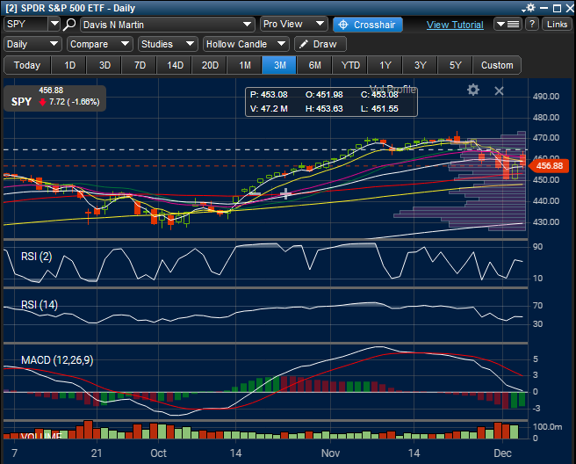Click the RSI (14) study label
The height and width of the screenshot is (464, 576).
pos(40,305)
